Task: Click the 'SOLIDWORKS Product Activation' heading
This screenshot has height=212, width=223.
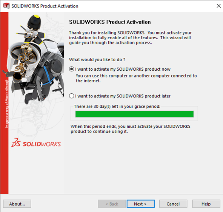Action: point(110,22)
